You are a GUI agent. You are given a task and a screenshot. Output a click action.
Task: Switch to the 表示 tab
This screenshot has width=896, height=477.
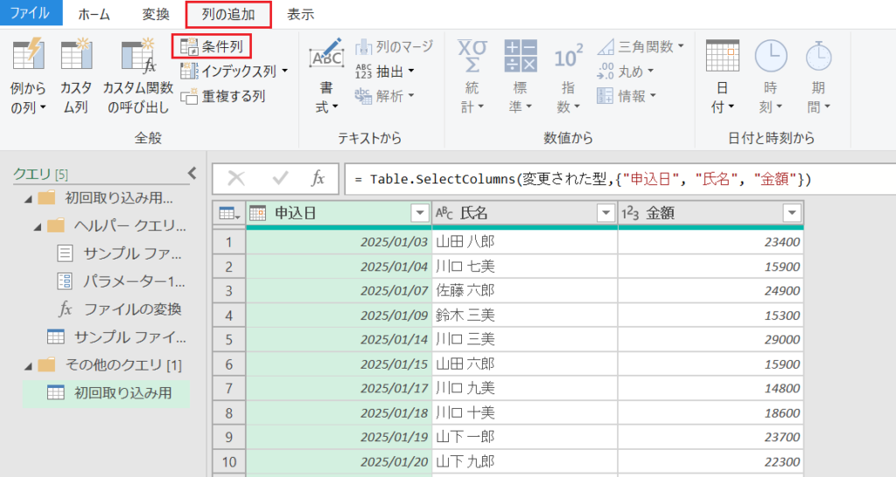coord(301,14)
